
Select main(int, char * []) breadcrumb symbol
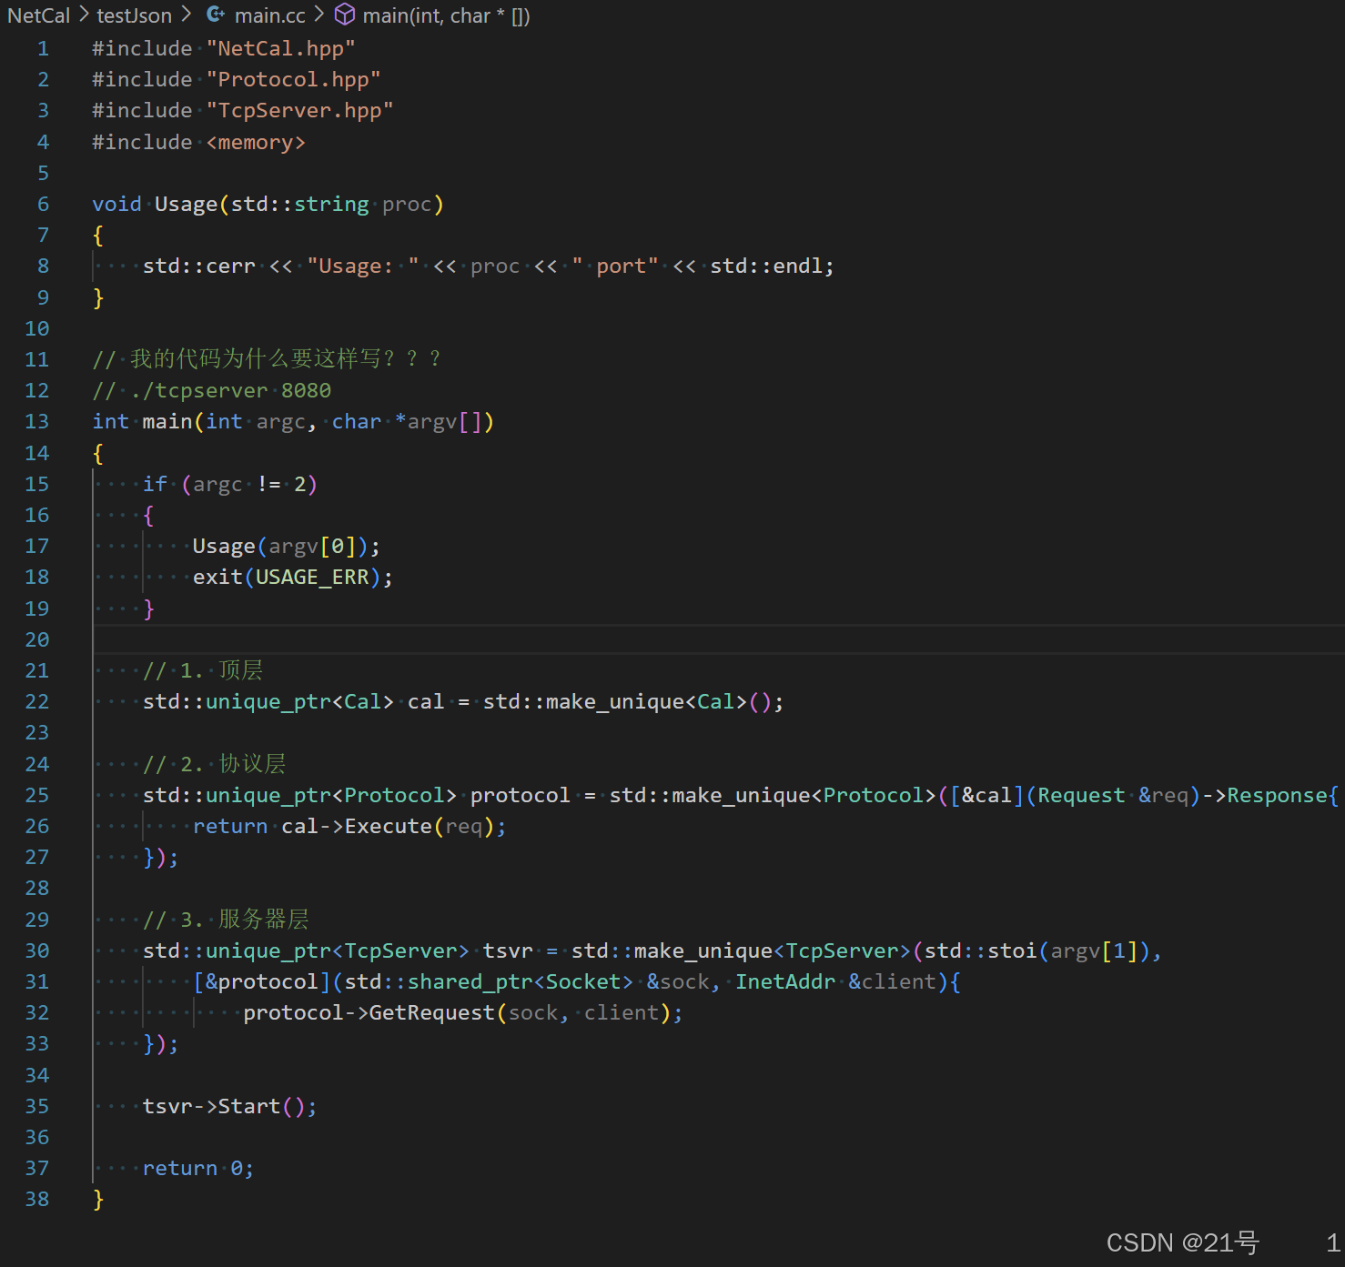click(446, 15)
